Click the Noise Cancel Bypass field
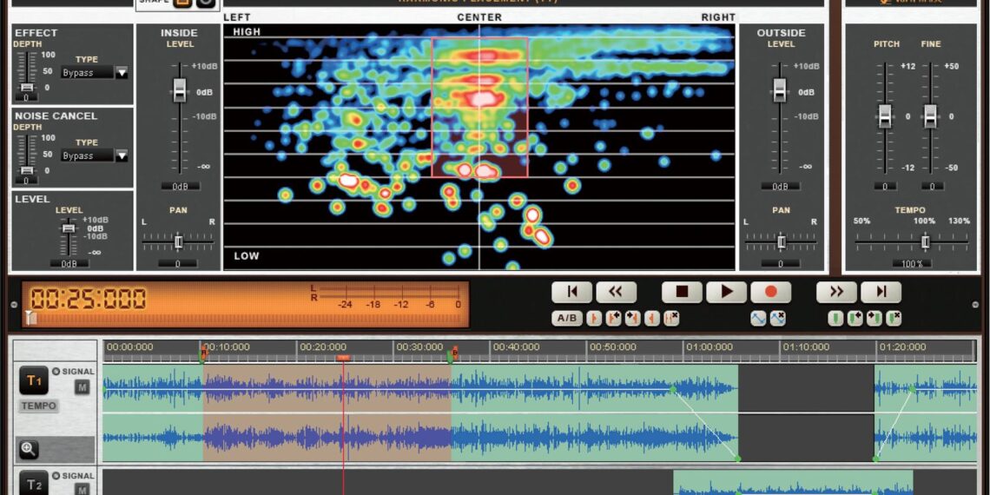Screen dimensions: 990x495 [87, 156]
